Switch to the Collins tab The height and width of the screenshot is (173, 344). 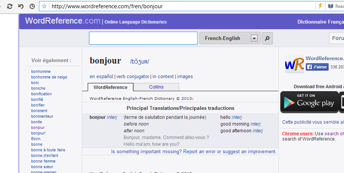[x=156, y=87]
